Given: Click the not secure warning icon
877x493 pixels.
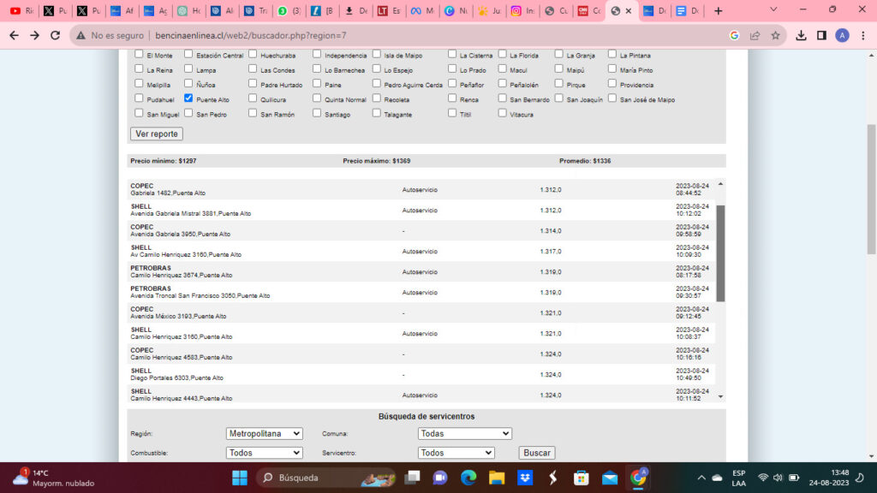Looking at the screenshot, I should click(x=81, y=35).
